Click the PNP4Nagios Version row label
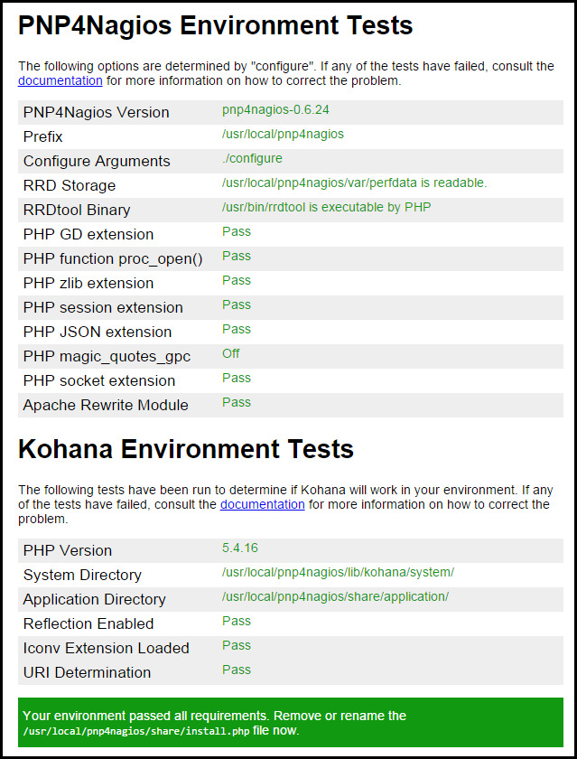This screenshot has width=577, height=759. (96, 112)
